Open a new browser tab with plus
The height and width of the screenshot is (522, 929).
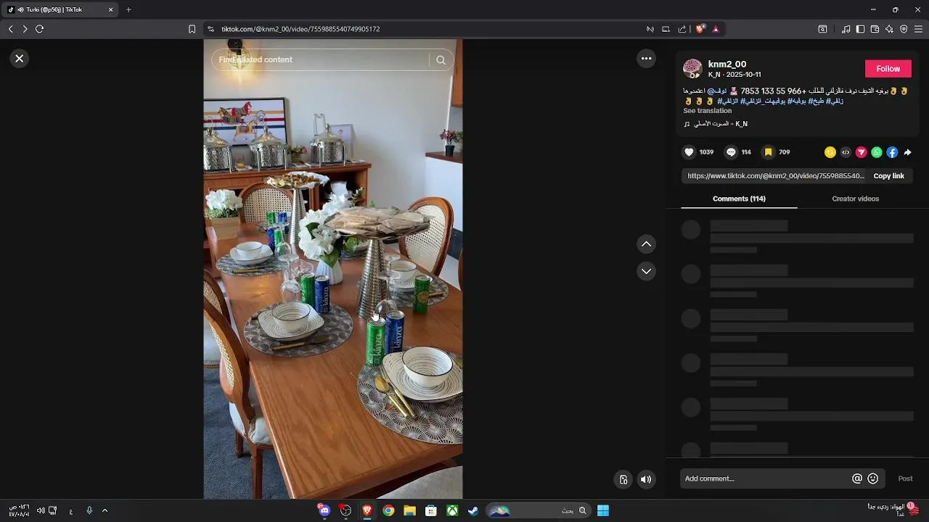point(128,9)
